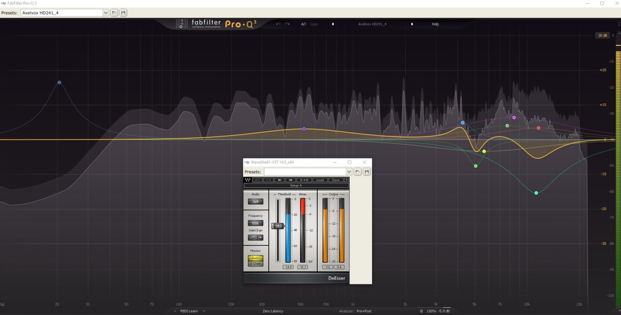This screenshot has height=315, width=621.
Task: Click the DeEsser open preset folder icon
Action: point(357,171)
